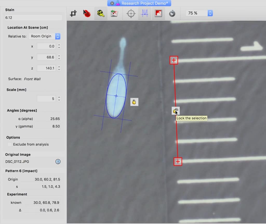Click the image import picture icon
Image resolution: width=266 pixels, height=224 pixels.
point(114,13)
